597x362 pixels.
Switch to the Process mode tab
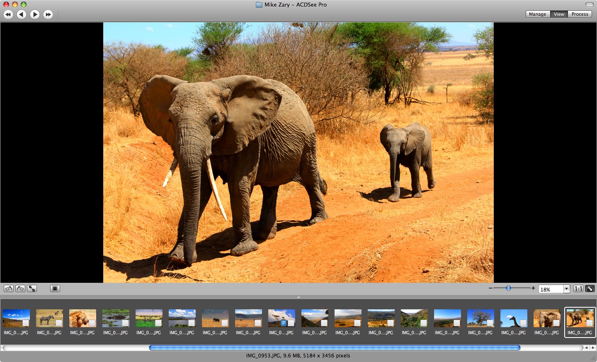point(580,14)
